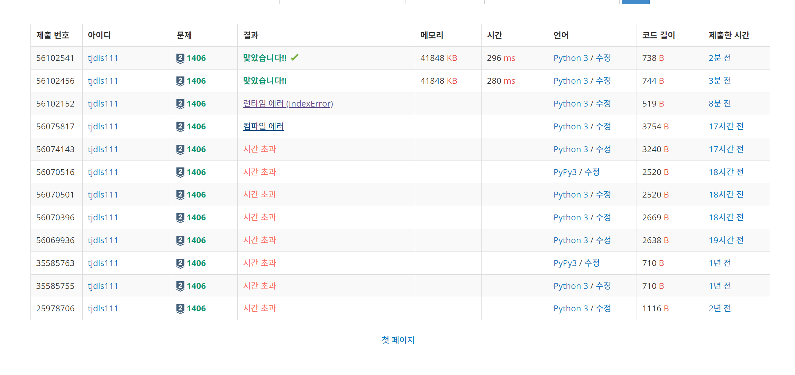This screenshot has width=795, height=375.
Task: Click tier badge icon in row 56075817
Action: (x=180, y=127)
